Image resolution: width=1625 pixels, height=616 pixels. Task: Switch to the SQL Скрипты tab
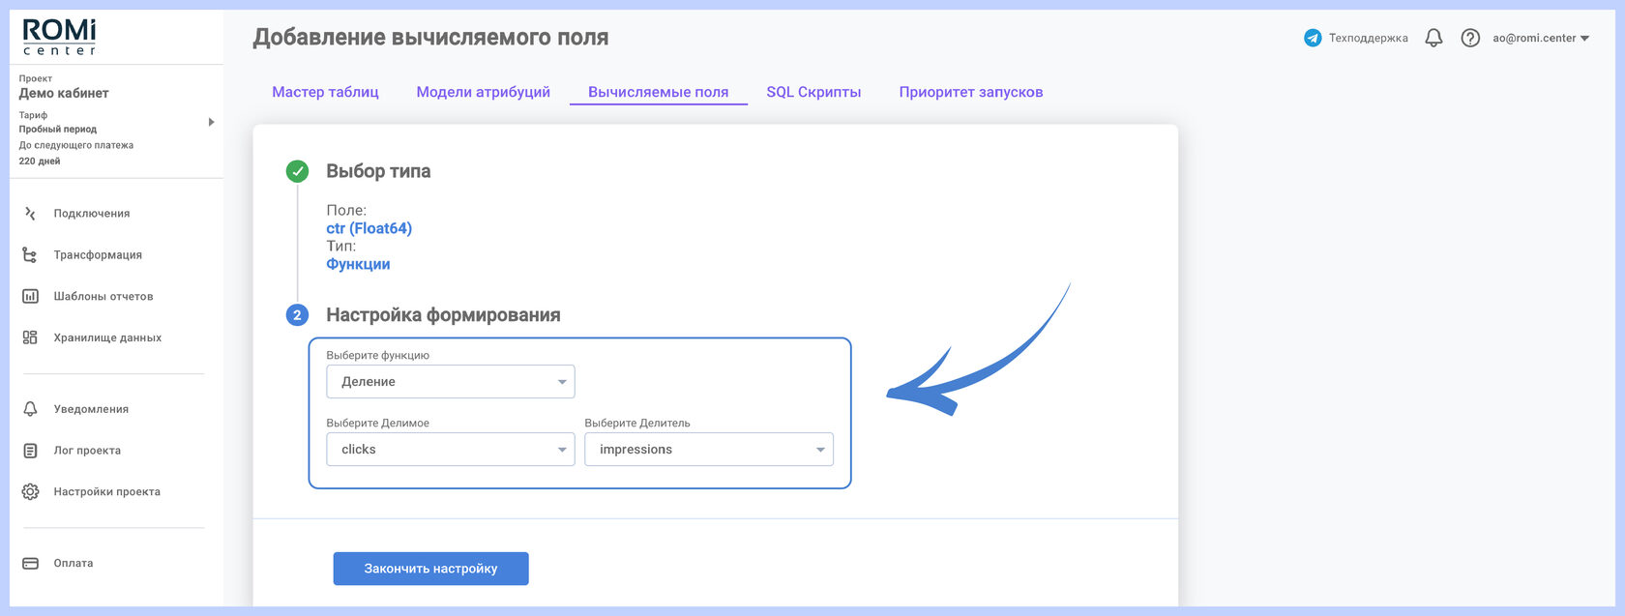point(813,92)
